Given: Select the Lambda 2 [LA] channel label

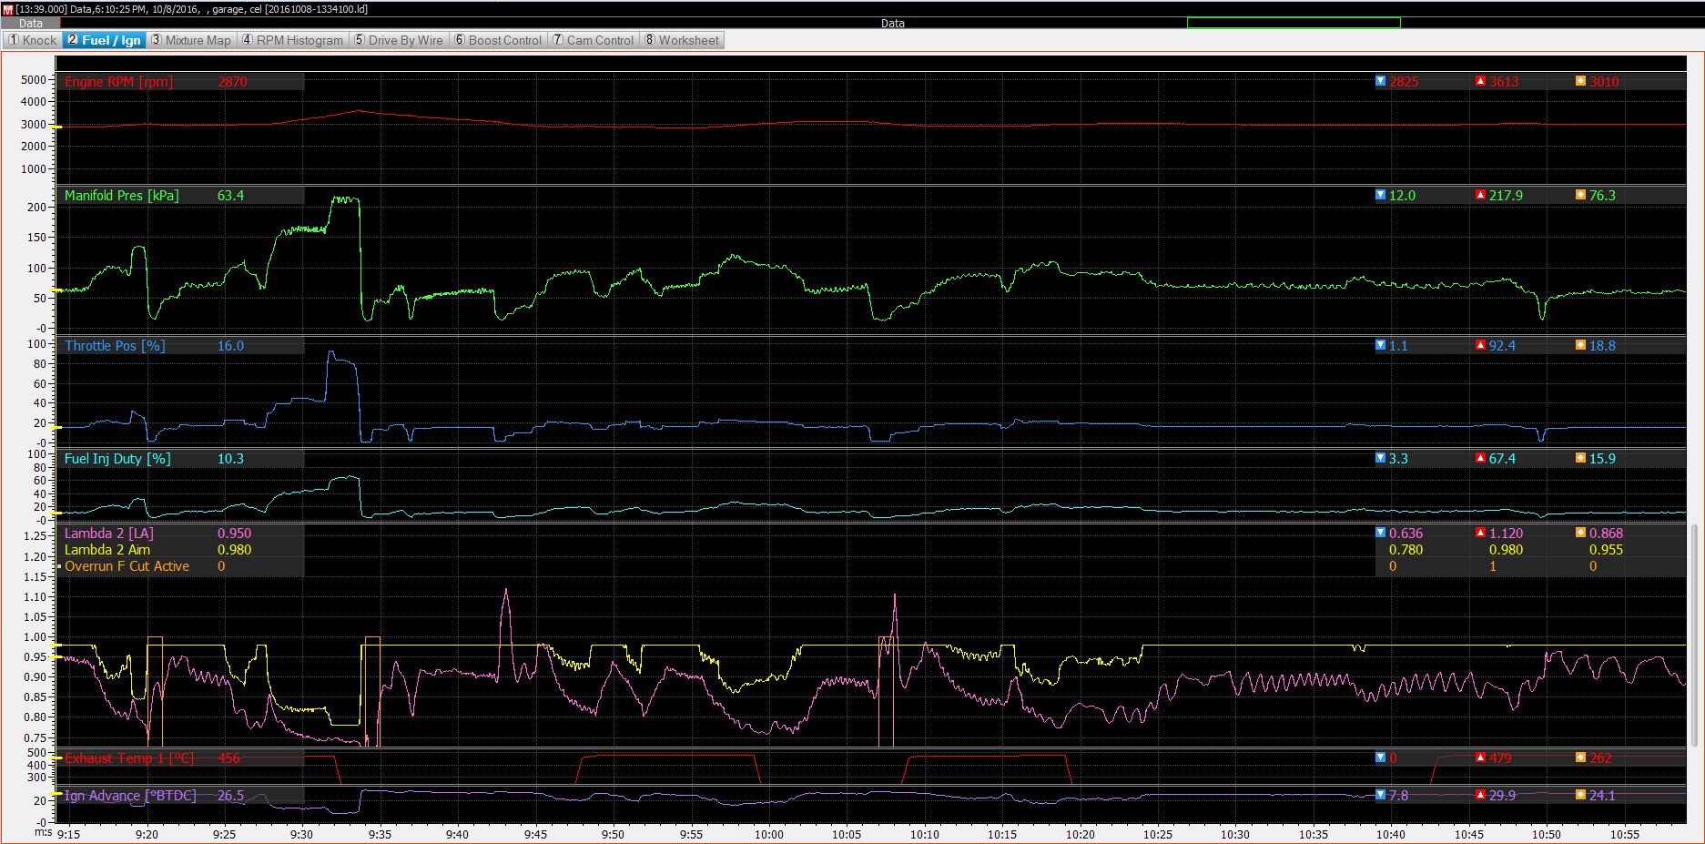Looking at the screenshot, I should (x=108, y=533).
